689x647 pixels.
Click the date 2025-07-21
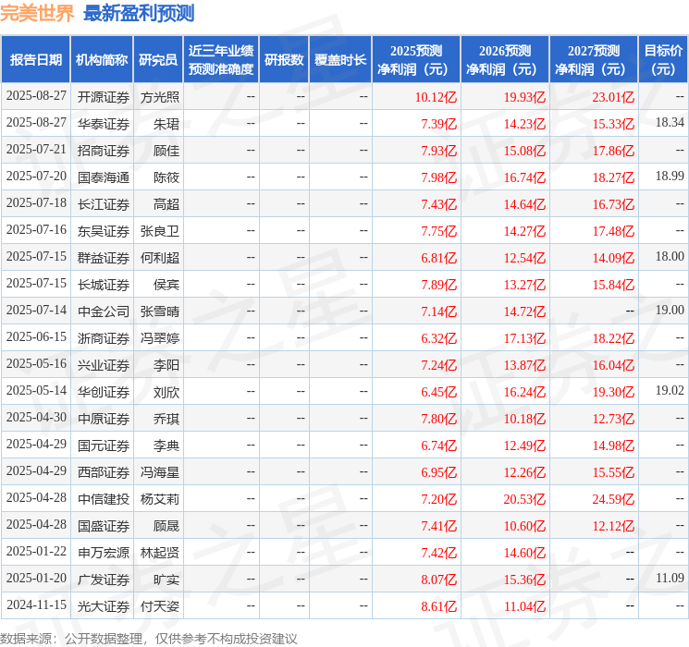tap(36, 150)
